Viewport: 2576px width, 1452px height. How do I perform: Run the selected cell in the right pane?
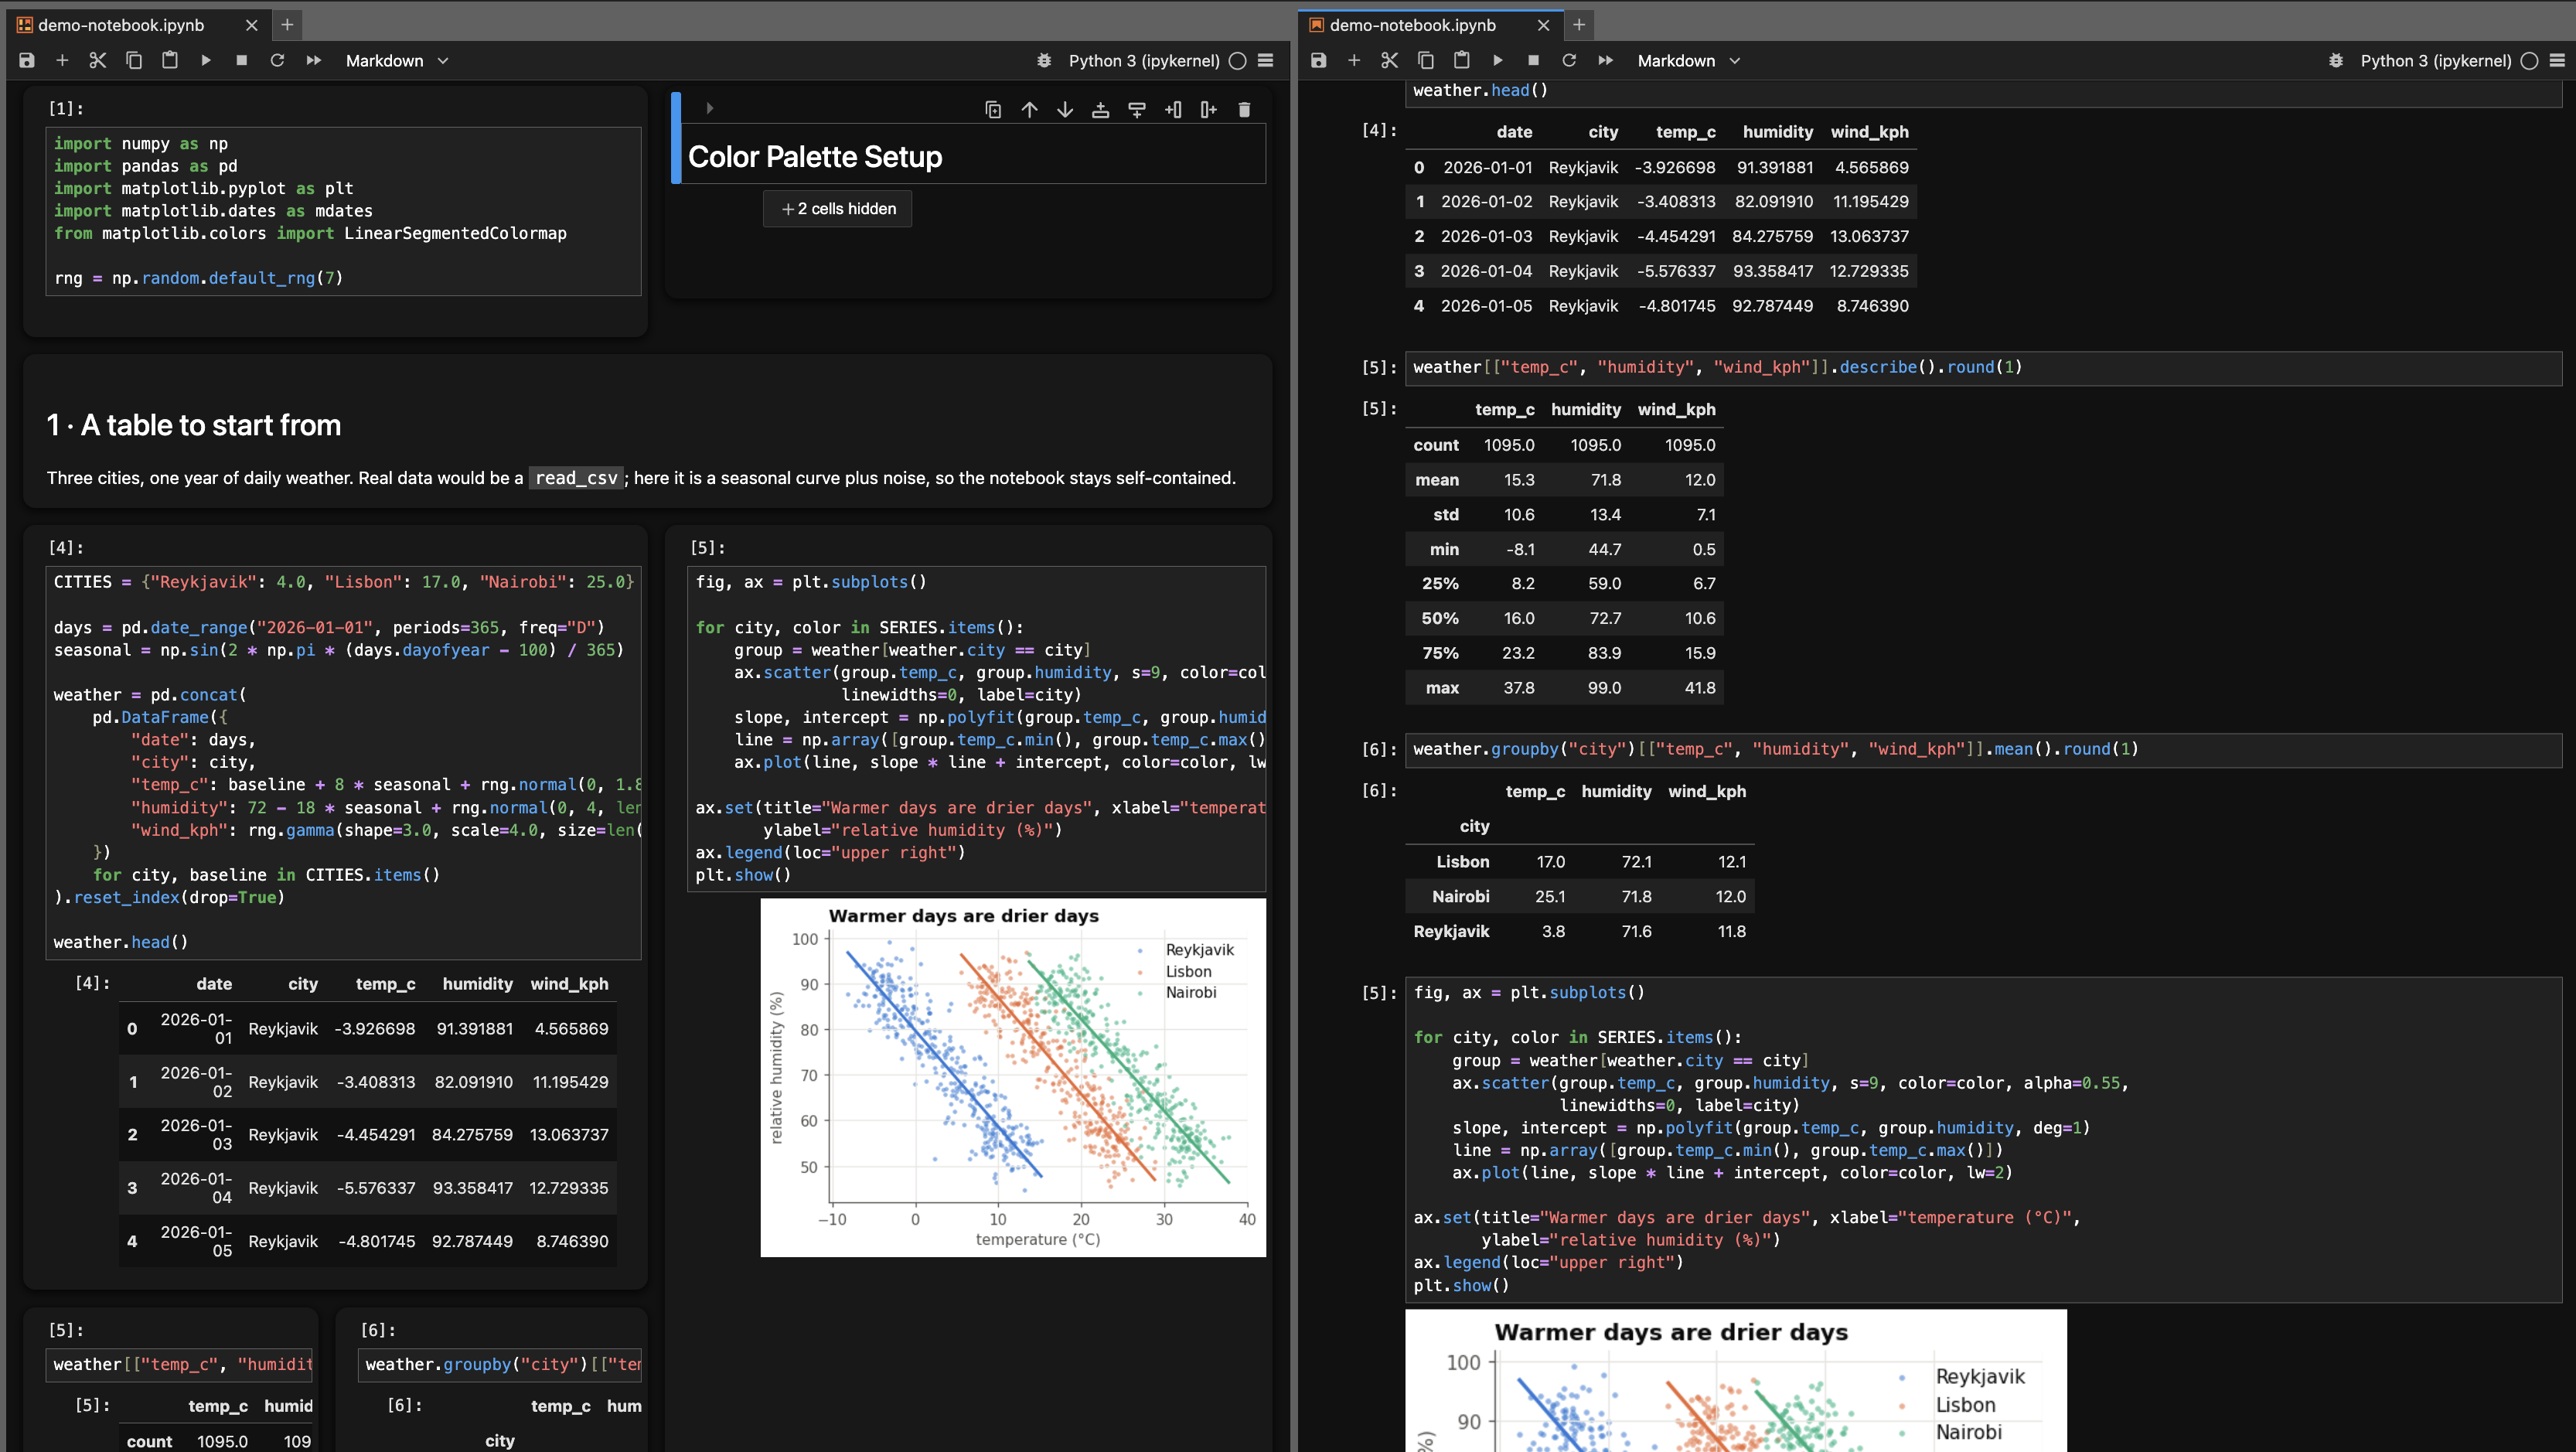tap(1498, 60)
